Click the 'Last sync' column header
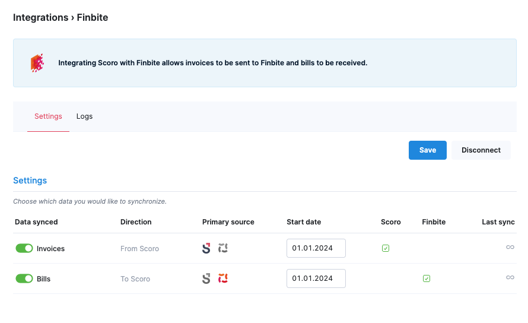Viewport: 528px width, 323px height. (x=498, y=222)
